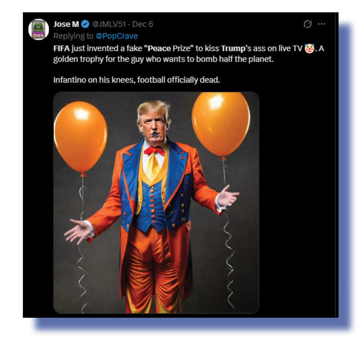Open the Dec 6 timestamp link
Image resolution: width=364 pixels, height=352 pixels.
(x=143, y=24)
